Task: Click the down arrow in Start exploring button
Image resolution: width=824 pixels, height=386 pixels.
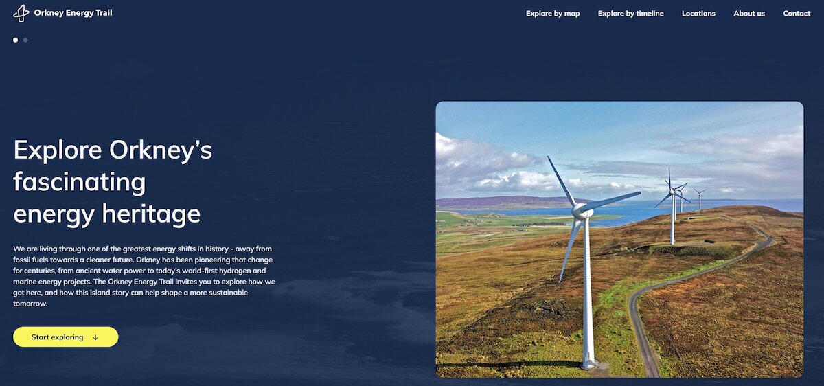Action: click(x=95, y=337)
